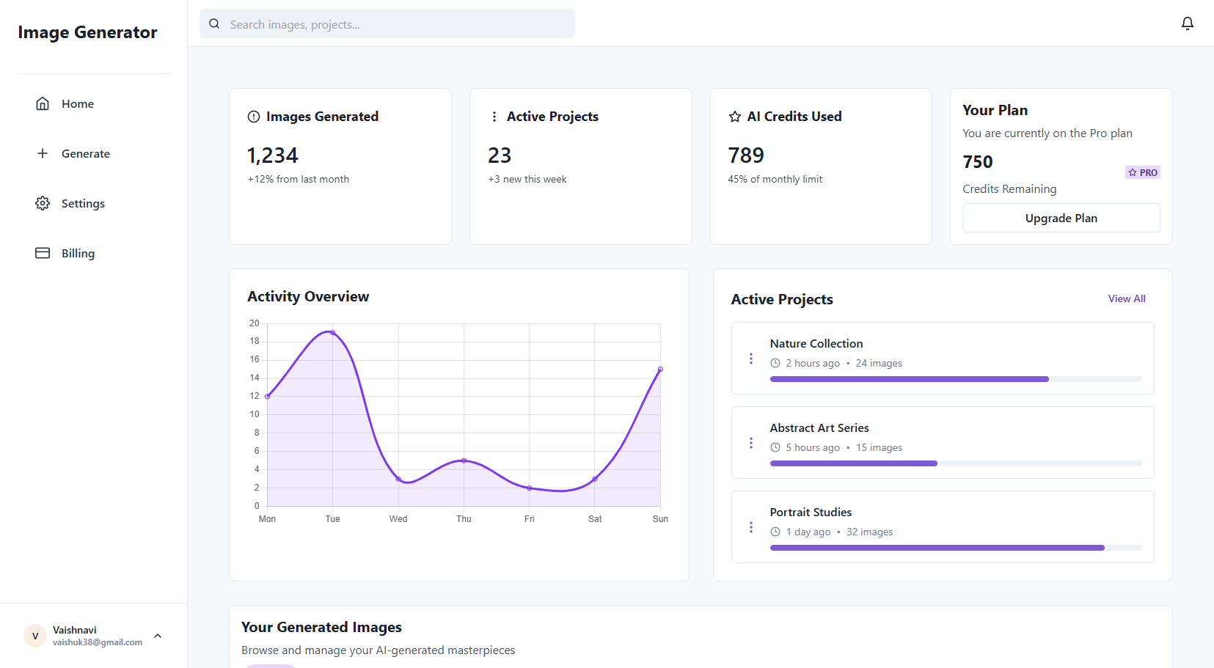
Task: Open the Active Projects stat card menu
Action: tap(494, 117)
